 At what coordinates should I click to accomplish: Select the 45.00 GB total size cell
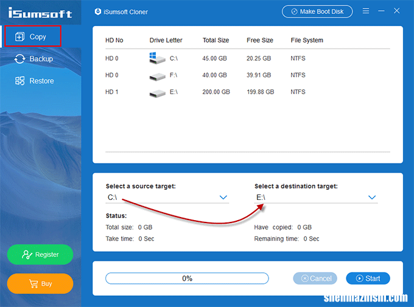(x=215, y=58)
